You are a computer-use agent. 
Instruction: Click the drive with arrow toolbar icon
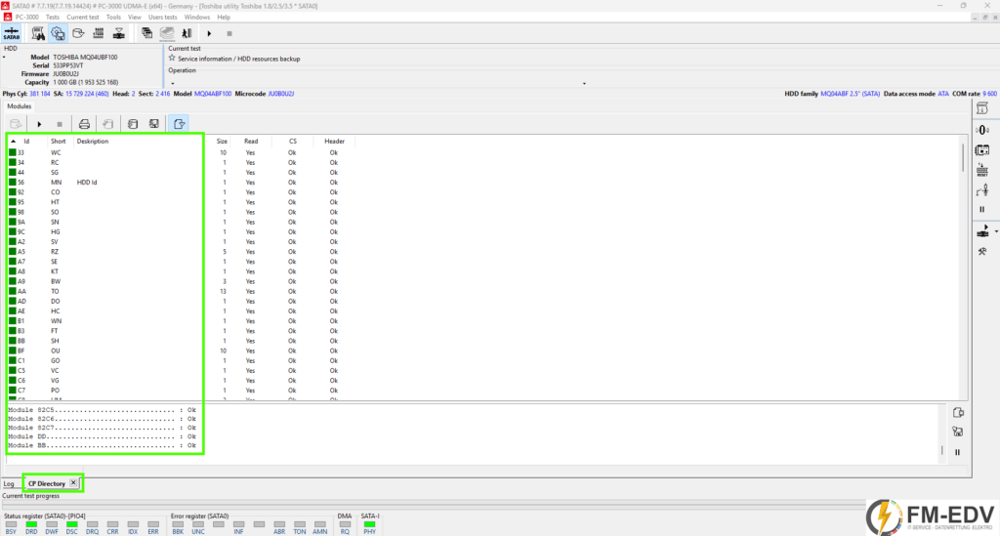click(x=78, y=33)
